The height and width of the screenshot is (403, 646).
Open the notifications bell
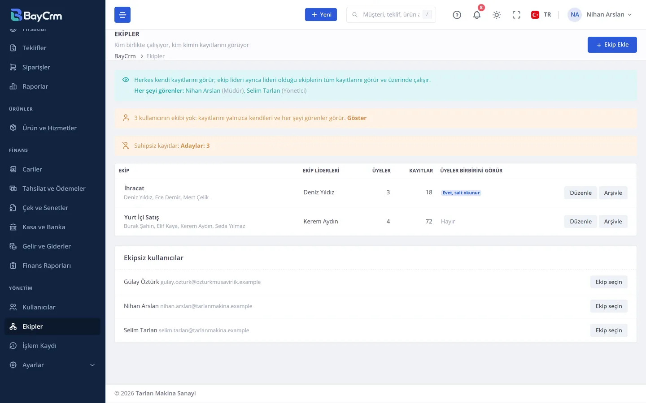[x=477, y=15]
